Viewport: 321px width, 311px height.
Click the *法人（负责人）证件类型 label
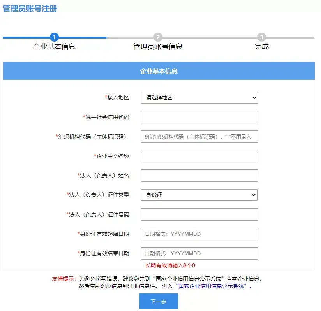click(98, 195)
